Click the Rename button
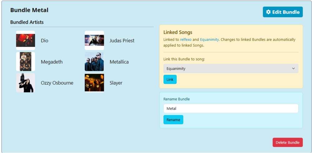 [173, 120]
